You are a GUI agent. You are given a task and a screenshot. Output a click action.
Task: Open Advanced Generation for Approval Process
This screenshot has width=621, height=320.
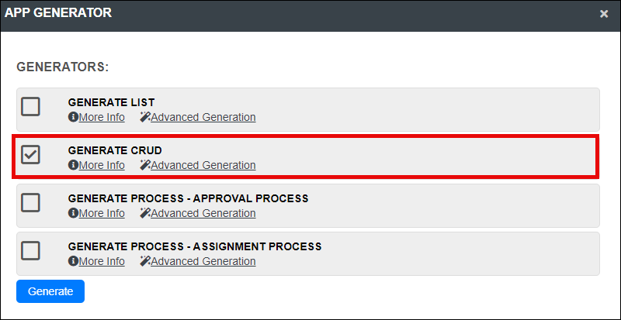pos(203,214)
